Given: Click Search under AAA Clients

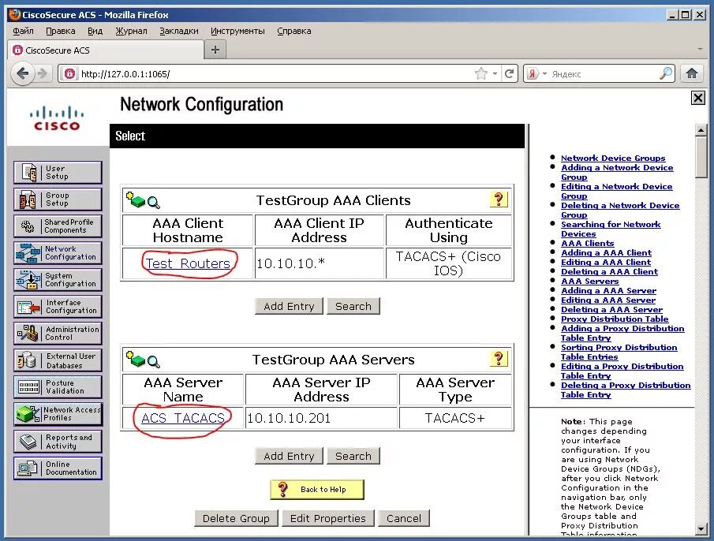Looking at the screenshot, I should (353, 306).
